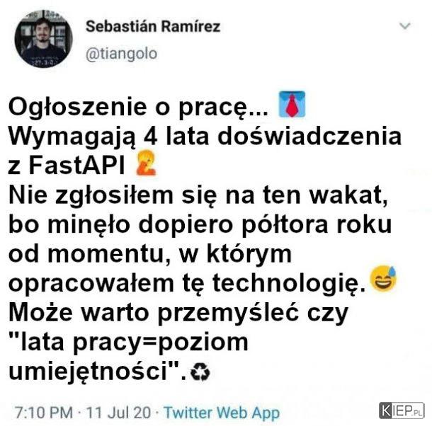Click the recycling symbol emoji
The image size is (432, 426).
(x=200, y=372)
